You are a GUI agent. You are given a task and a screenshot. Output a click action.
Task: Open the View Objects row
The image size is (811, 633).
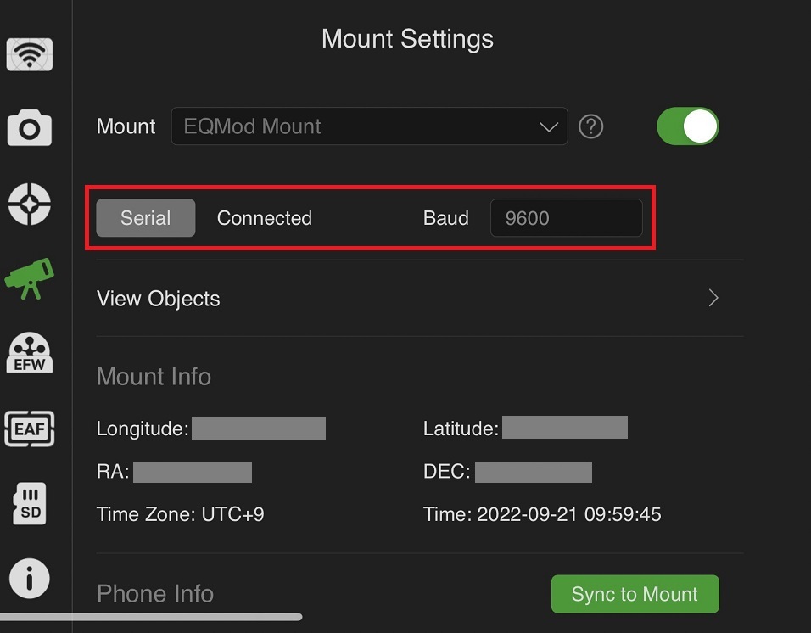point(159,299)
